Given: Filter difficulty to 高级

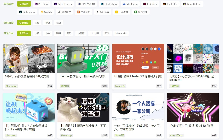Looking at the screenshot, I should (x=58, y=23).
